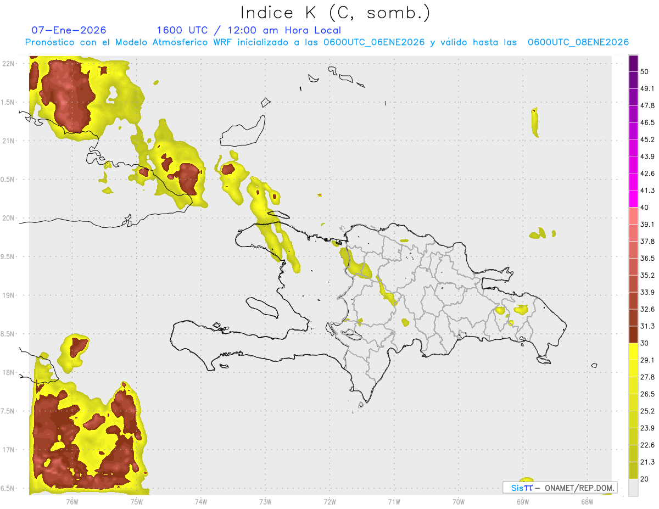Click the salmon band between 39.1 and 40

(x=633, y=216)
